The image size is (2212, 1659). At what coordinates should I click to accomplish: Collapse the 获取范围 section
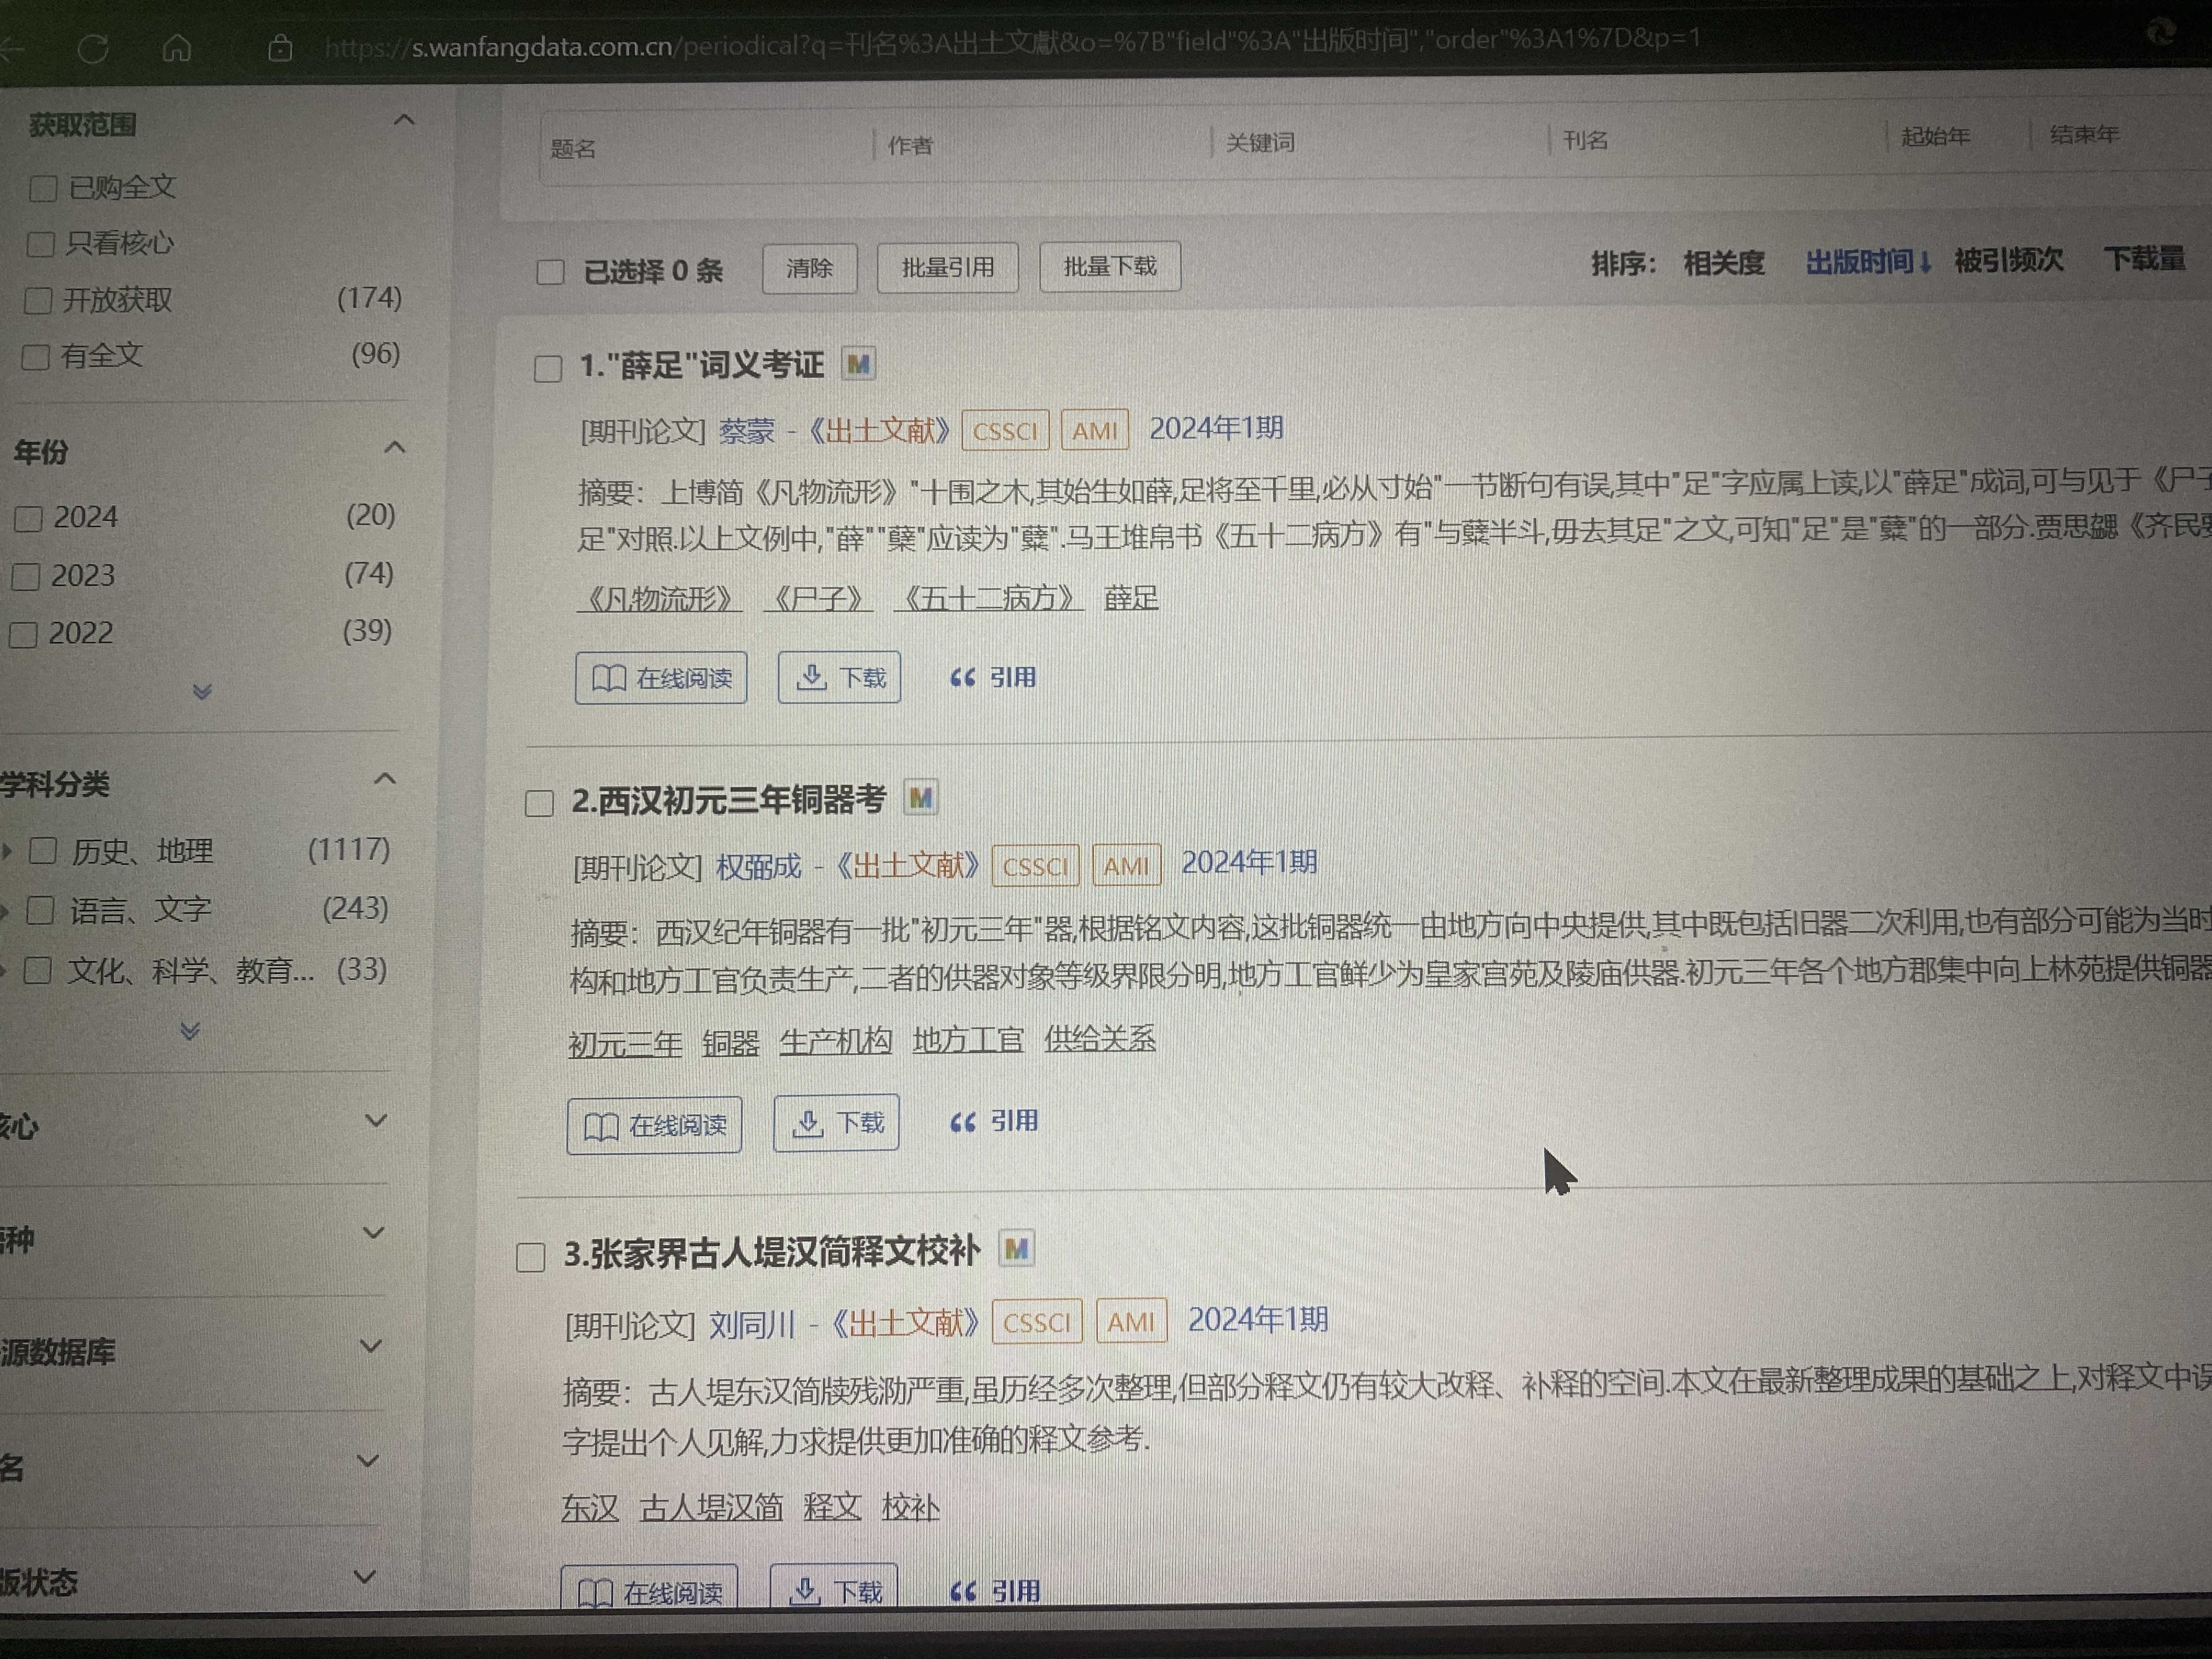[404, 121]
